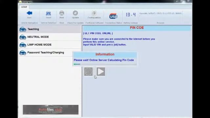Click the Print printer icon
210x118 pixels.
(x=62, y=13)
